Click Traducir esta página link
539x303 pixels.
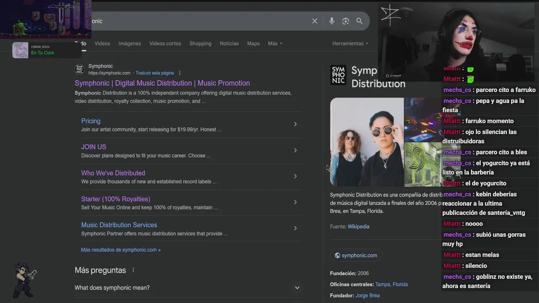pyautogui.click(x=155, y=73)
